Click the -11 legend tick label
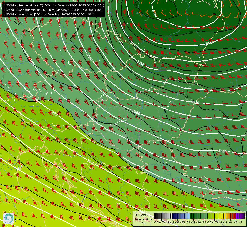The width and height of the screenshot is (247, 227). [x=225, y=222]
